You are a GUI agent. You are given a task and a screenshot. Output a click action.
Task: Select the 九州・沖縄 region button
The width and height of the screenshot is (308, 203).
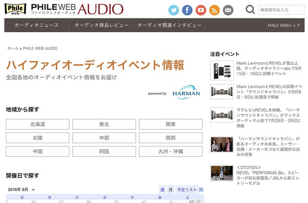(170, 151)
